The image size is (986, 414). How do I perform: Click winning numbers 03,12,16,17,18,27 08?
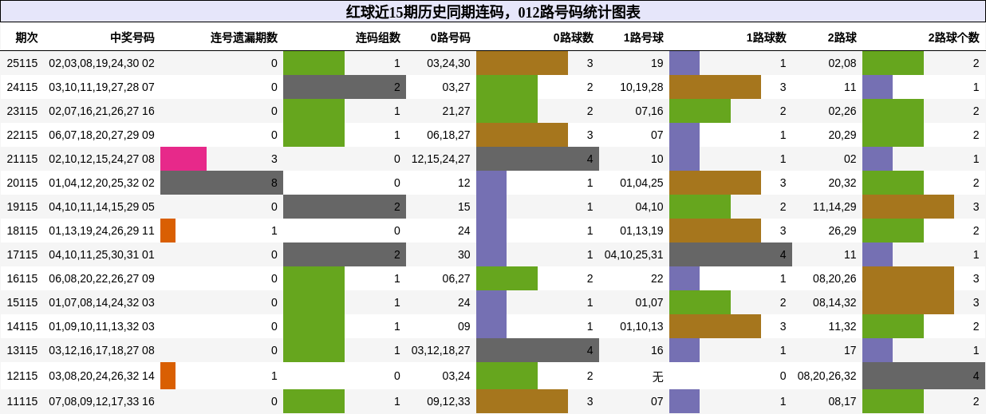[101, 350]
